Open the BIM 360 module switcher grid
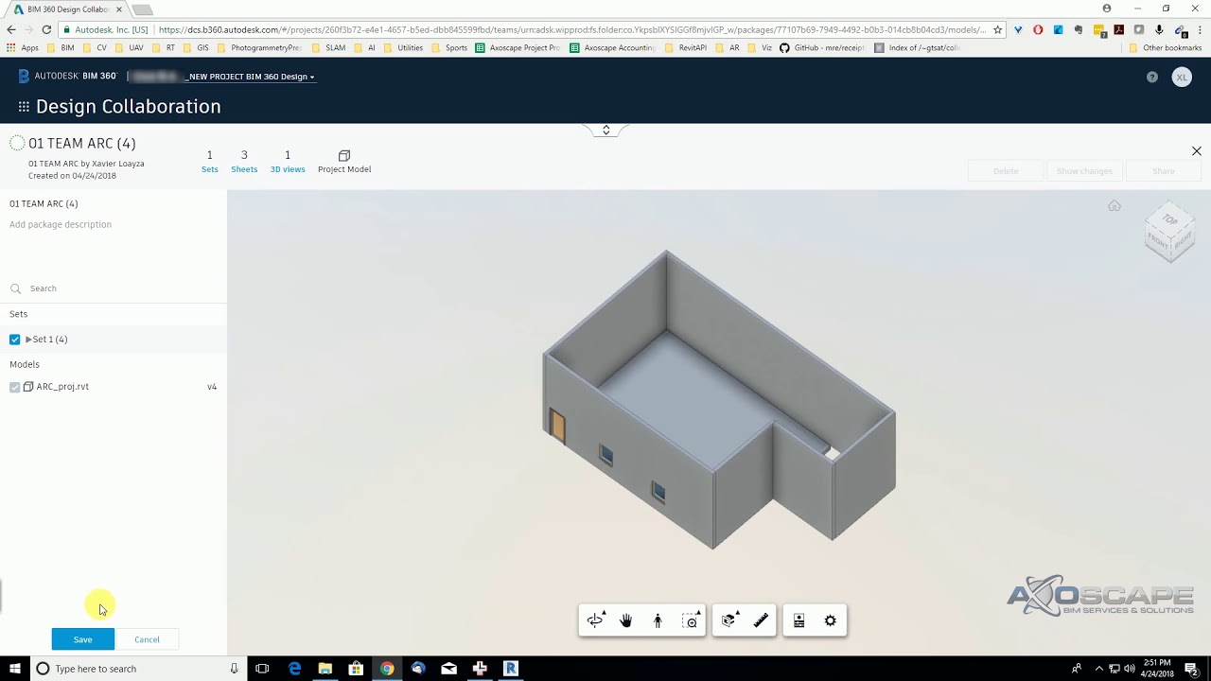The image size is (1211, 681). [24, 107]
